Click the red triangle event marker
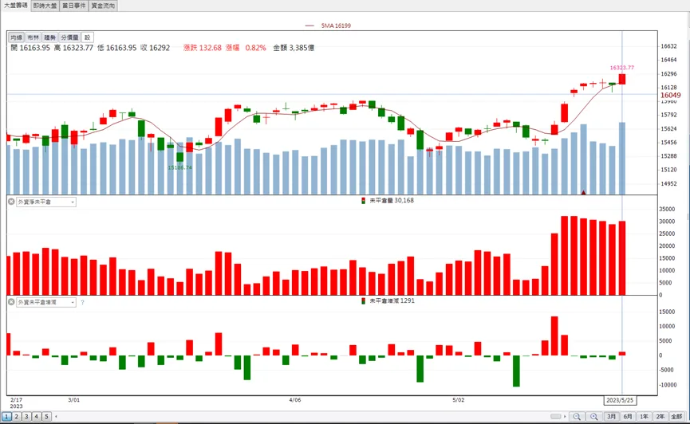Screen dimensions: 690x424 (583, 192)
